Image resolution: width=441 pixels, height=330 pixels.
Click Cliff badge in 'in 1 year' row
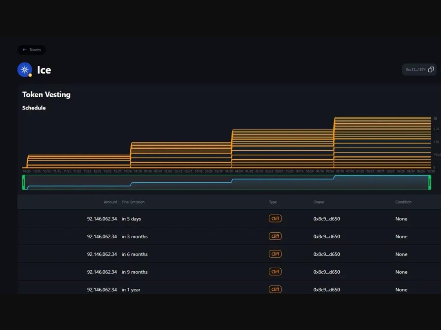point(275,290)
